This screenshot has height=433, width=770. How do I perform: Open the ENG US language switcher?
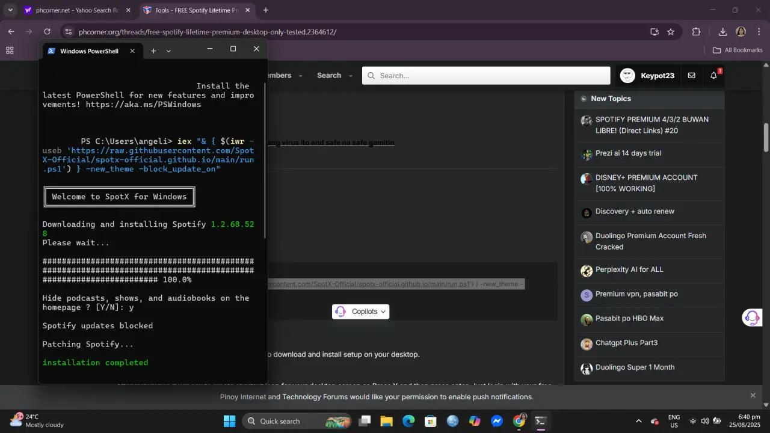[674, 421]
